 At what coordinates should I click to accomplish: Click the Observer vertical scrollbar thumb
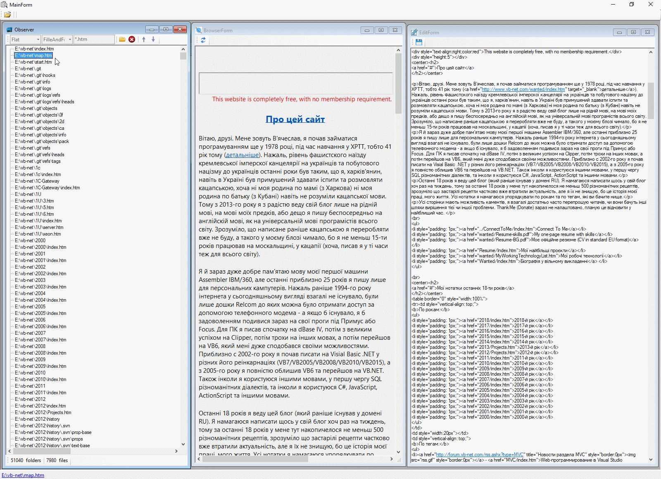[183, 56]
